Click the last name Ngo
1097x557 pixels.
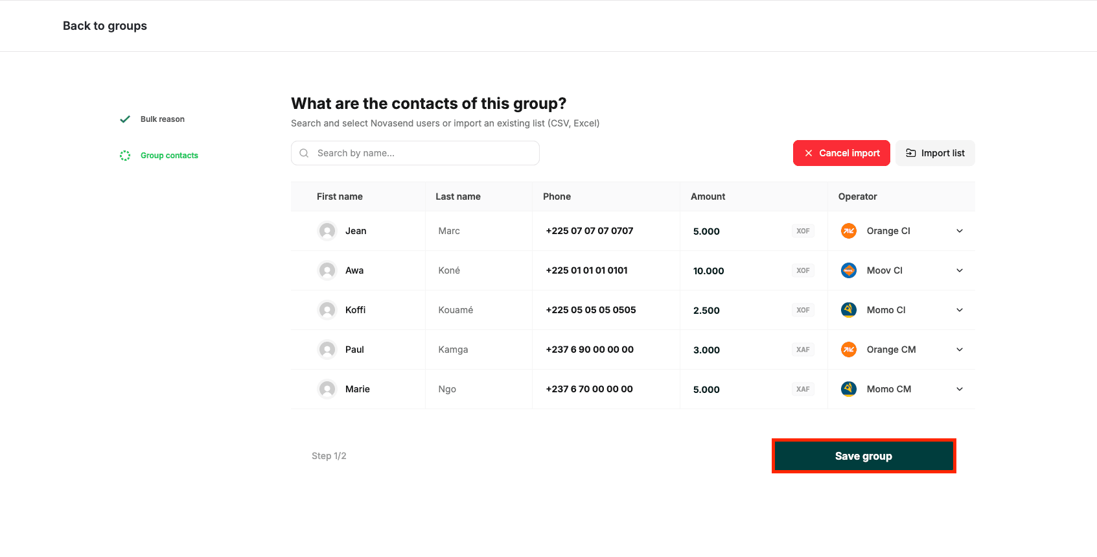point(447,389)
